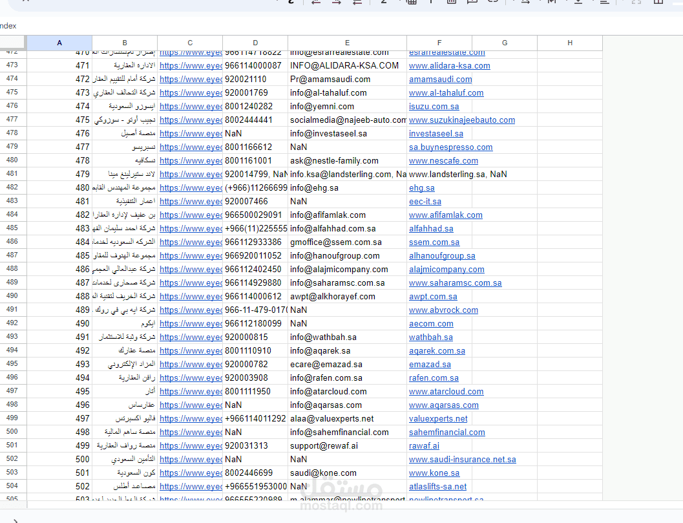Open the www.afifamlak.com link
Image resolution: width=683 pixels, height=523 pixels.
[446, 215]
